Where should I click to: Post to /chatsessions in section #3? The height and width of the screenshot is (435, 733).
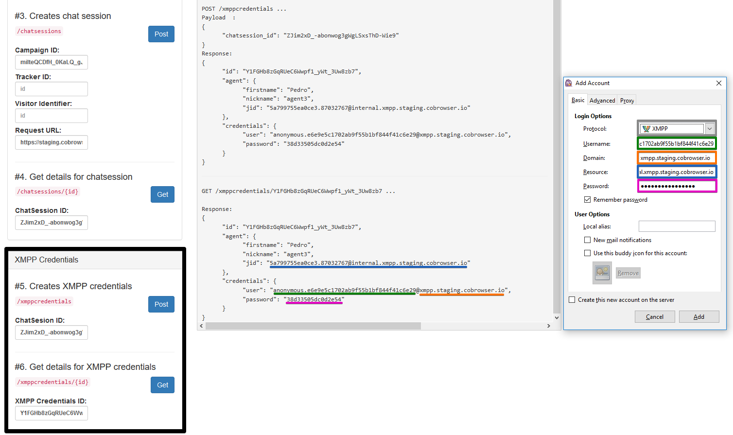coord(161,34)
